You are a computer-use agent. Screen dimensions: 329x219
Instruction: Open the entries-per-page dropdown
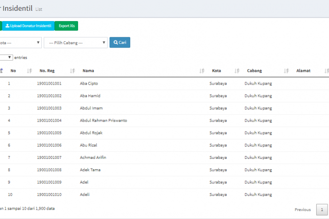coord(6,57)
